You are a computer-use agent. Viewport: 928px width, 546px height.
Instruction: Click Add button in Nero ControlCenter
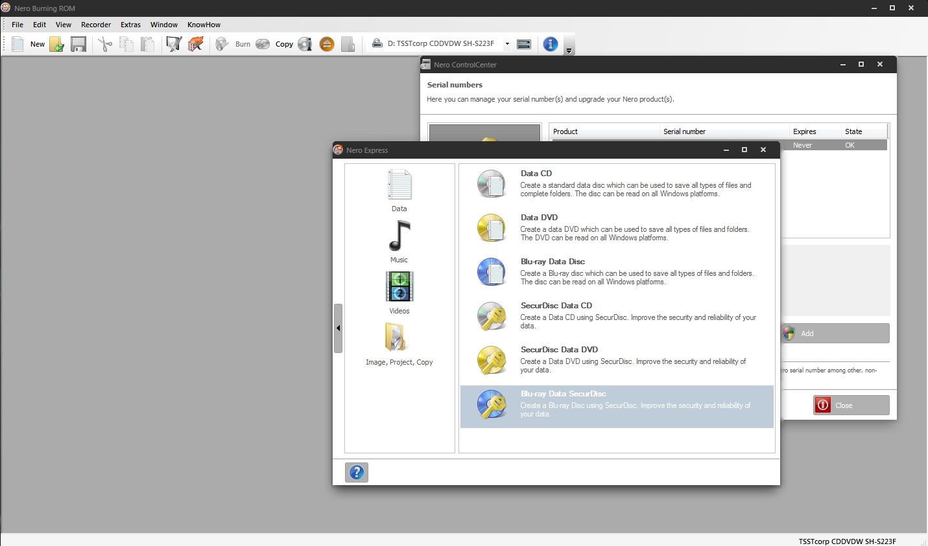click(835, 334)
